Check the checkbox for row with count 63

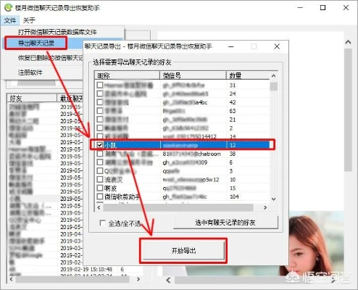click(x=100, y=111)
